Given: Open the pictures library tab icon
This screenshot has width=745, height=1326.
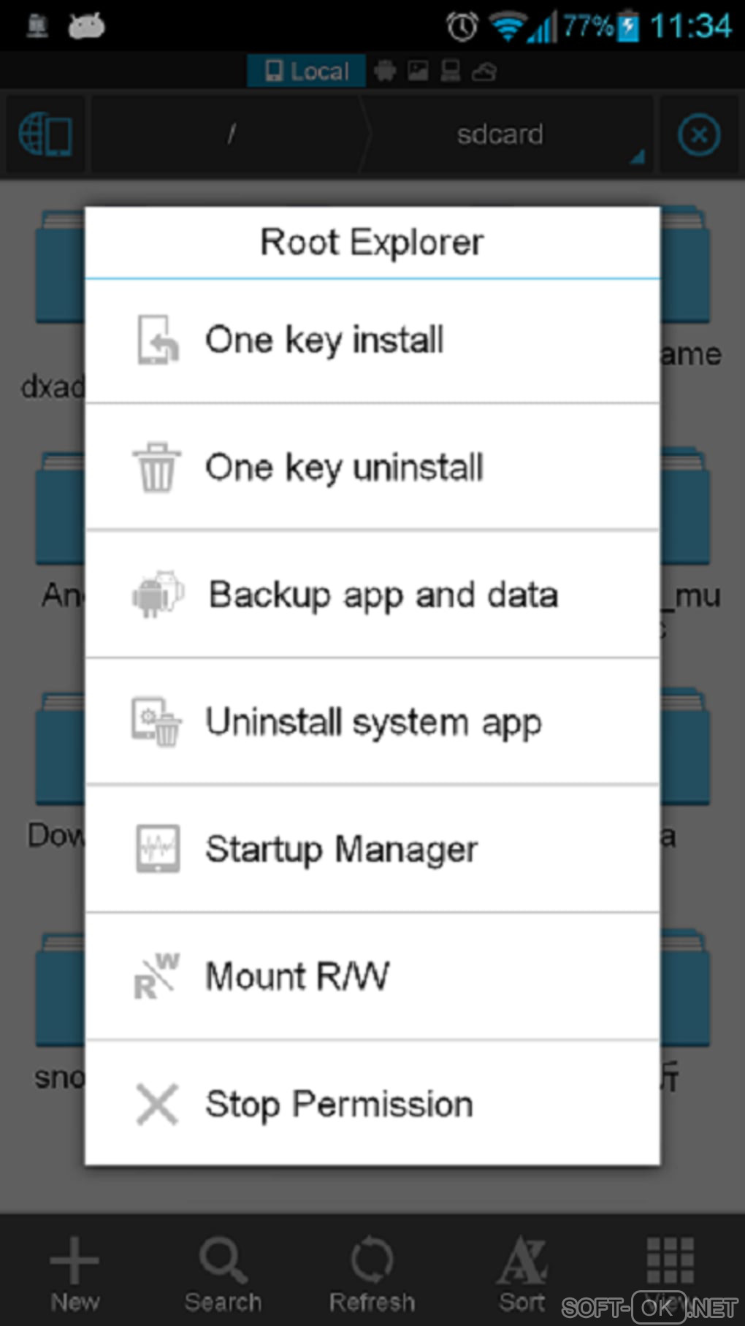Looking at the screenshot, I should tap(418, 71).
